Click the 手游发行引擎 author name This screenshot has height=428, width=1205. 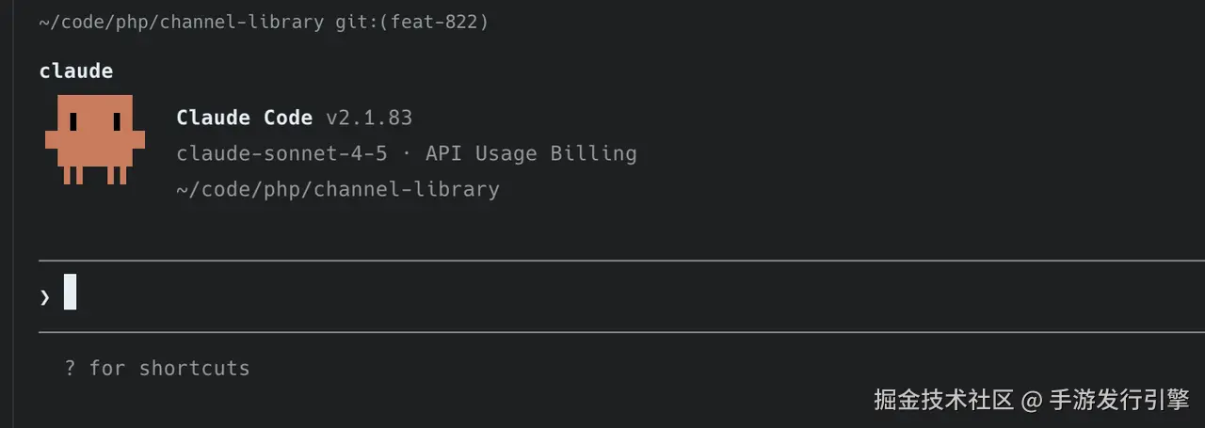point(1119,400)
